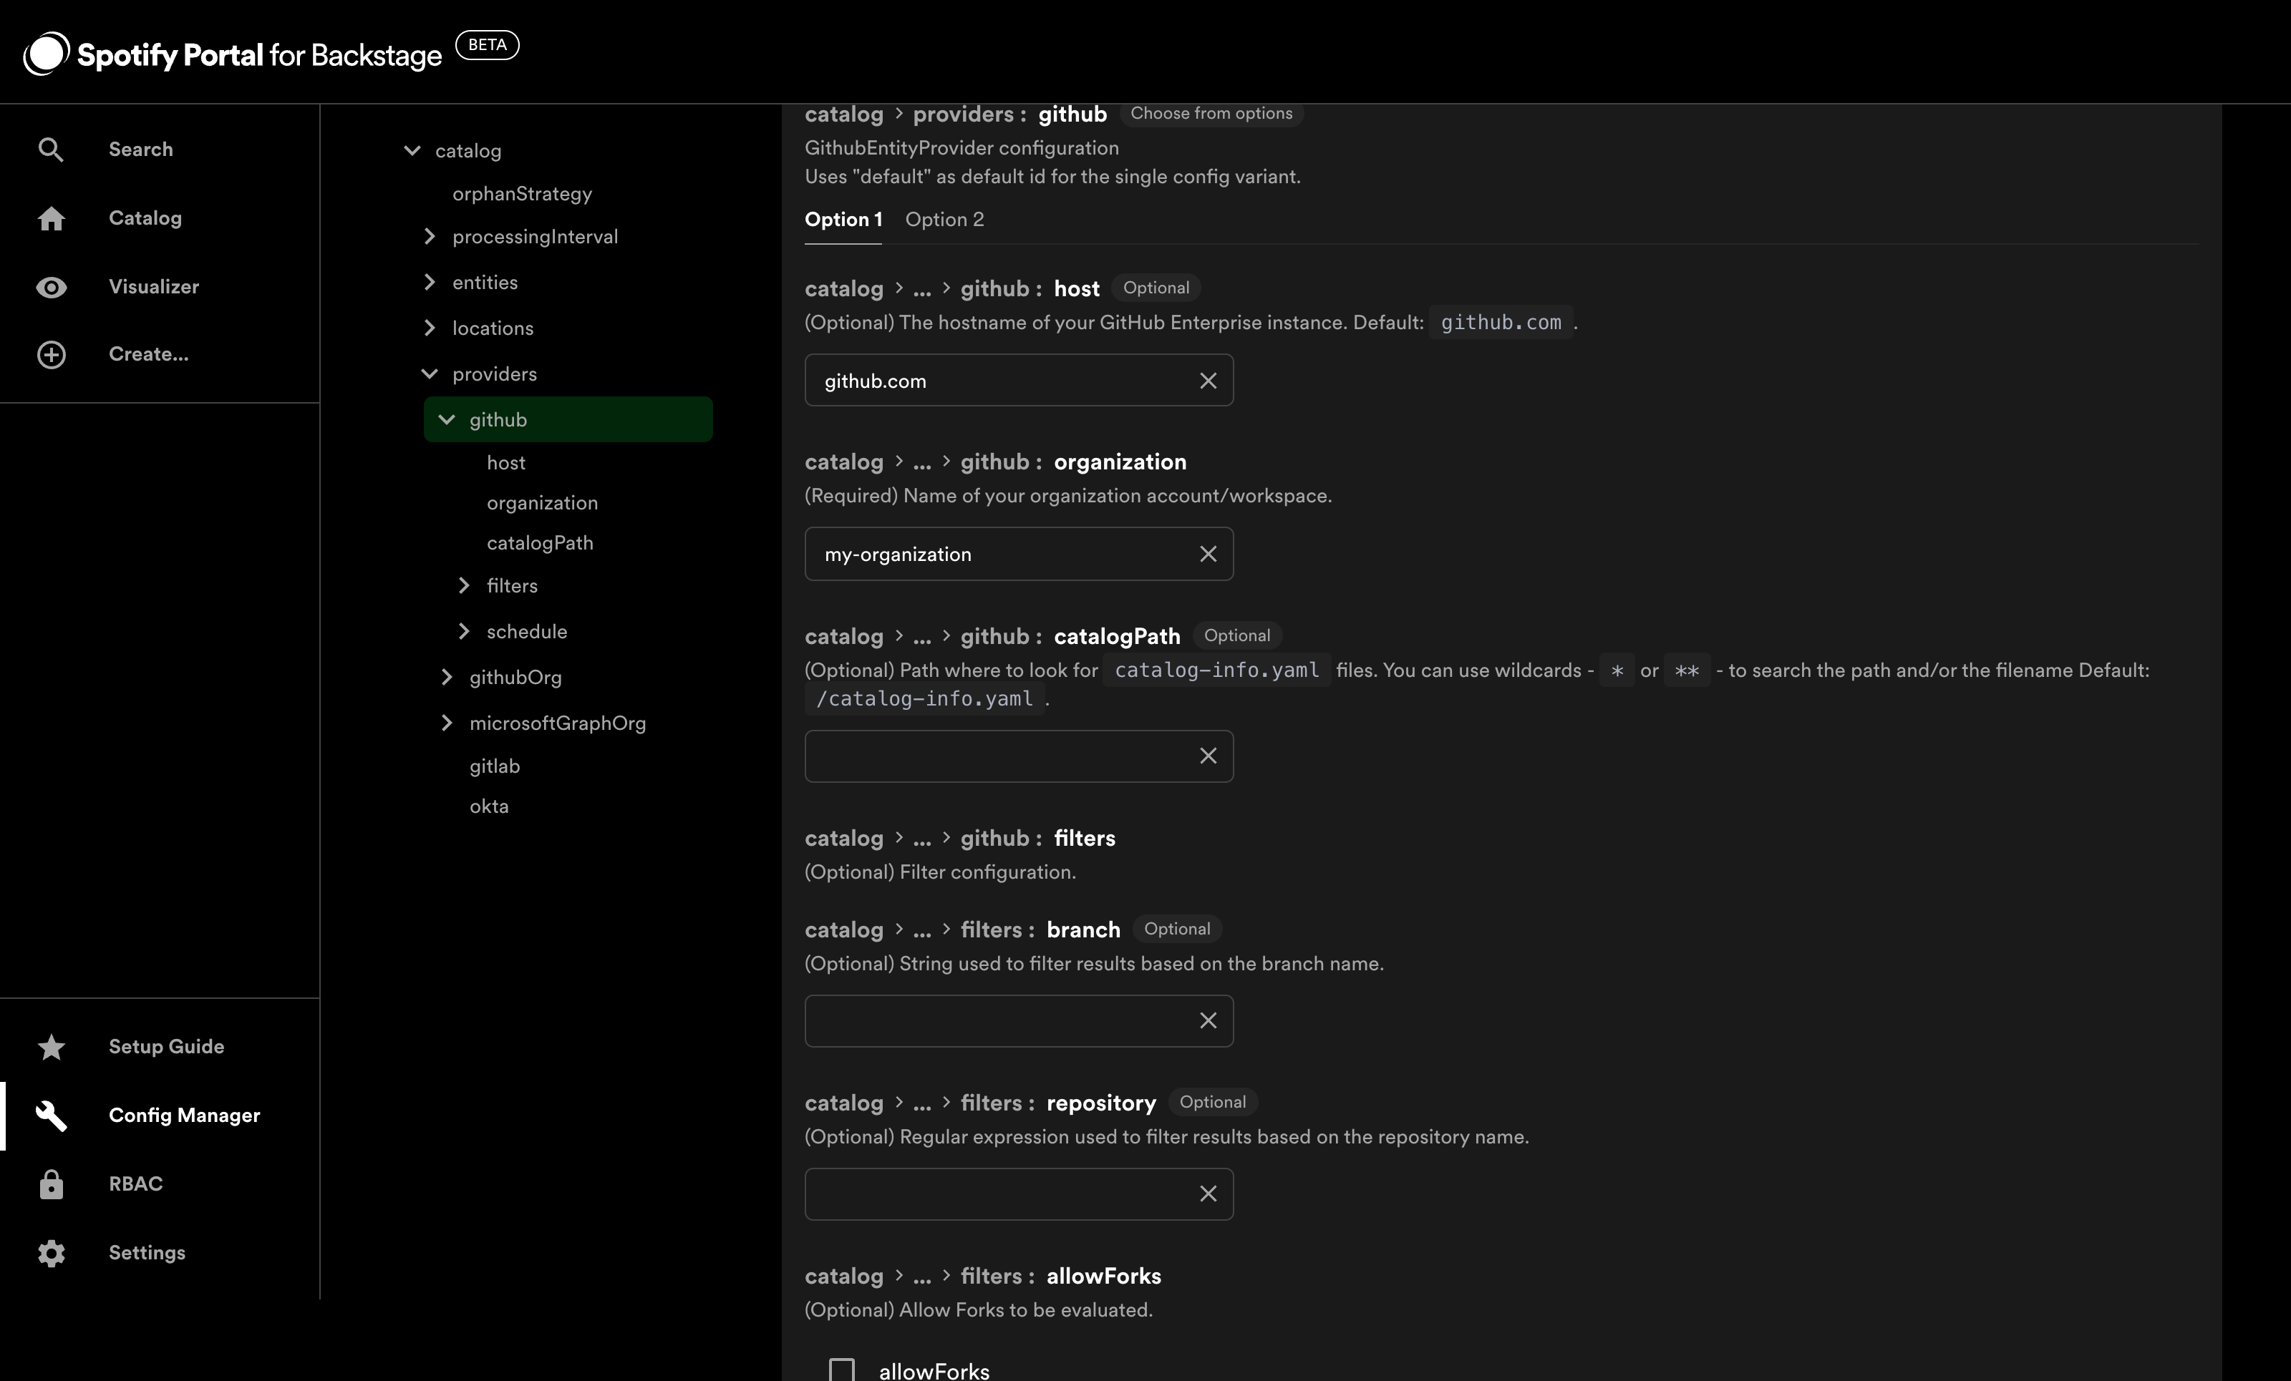Open the Catalog home icon
This screenshot has height=1381, width=2291.
click(51, 218)
